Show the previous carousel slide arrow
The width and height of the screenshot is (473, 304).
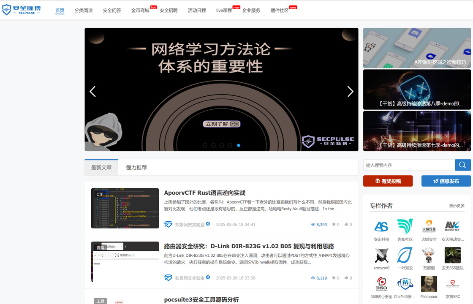pos(92,91)
